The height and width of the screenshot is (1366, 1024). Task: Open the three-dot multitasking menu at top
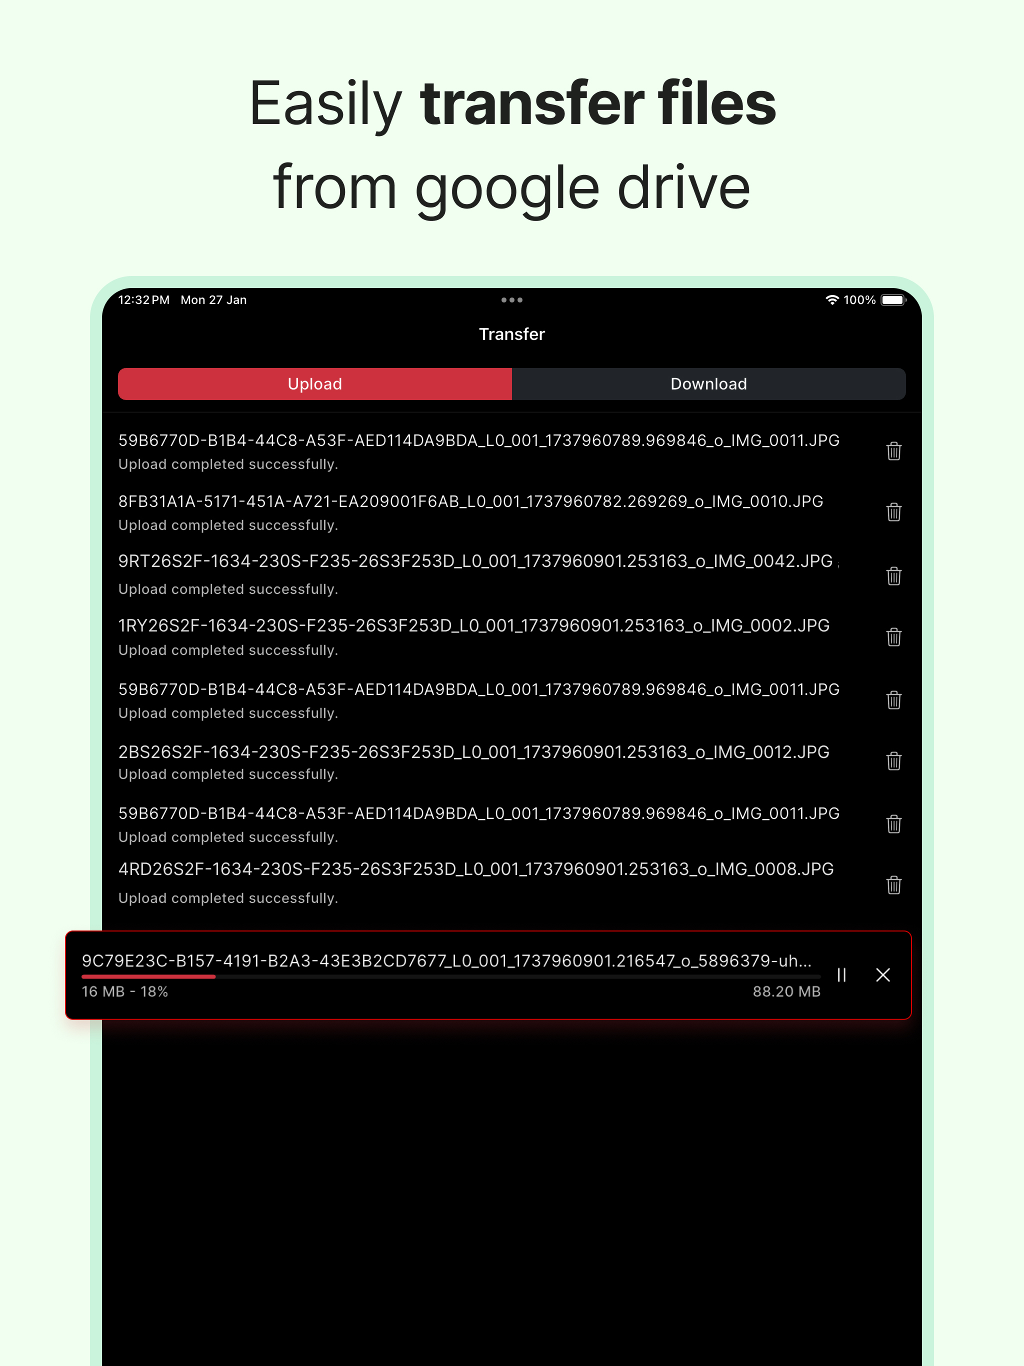click(511, 300)
